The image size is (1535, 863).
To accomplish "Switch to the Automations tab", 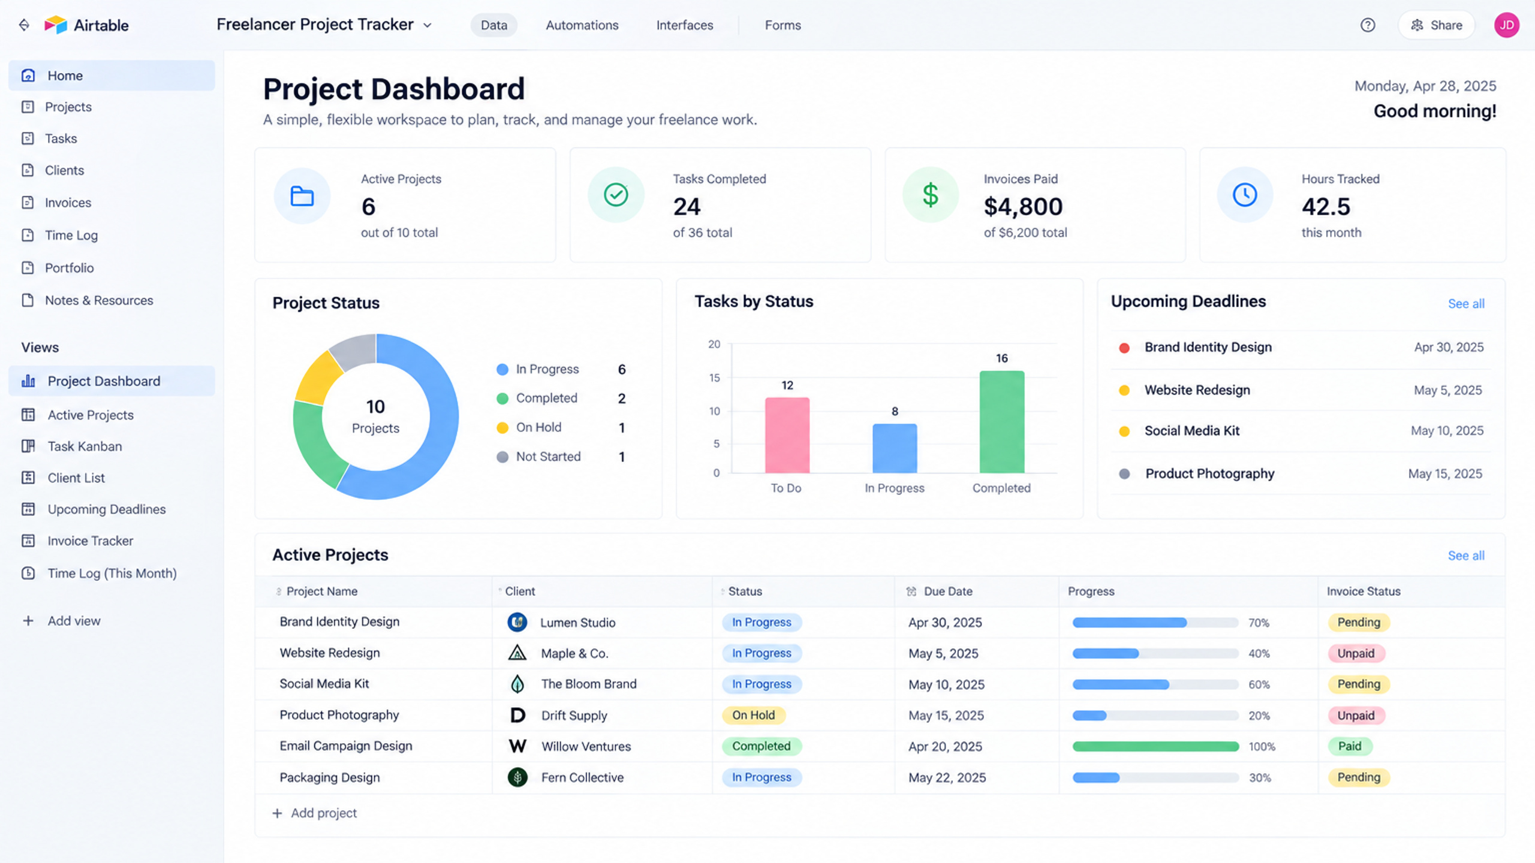I will [x=582, y=25].
